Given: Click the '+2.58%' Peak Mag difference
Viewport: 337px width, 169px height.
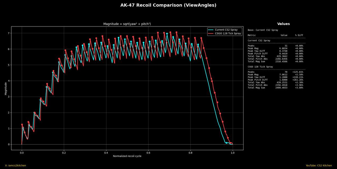Looking at the screenshot, I should [299, 75].
